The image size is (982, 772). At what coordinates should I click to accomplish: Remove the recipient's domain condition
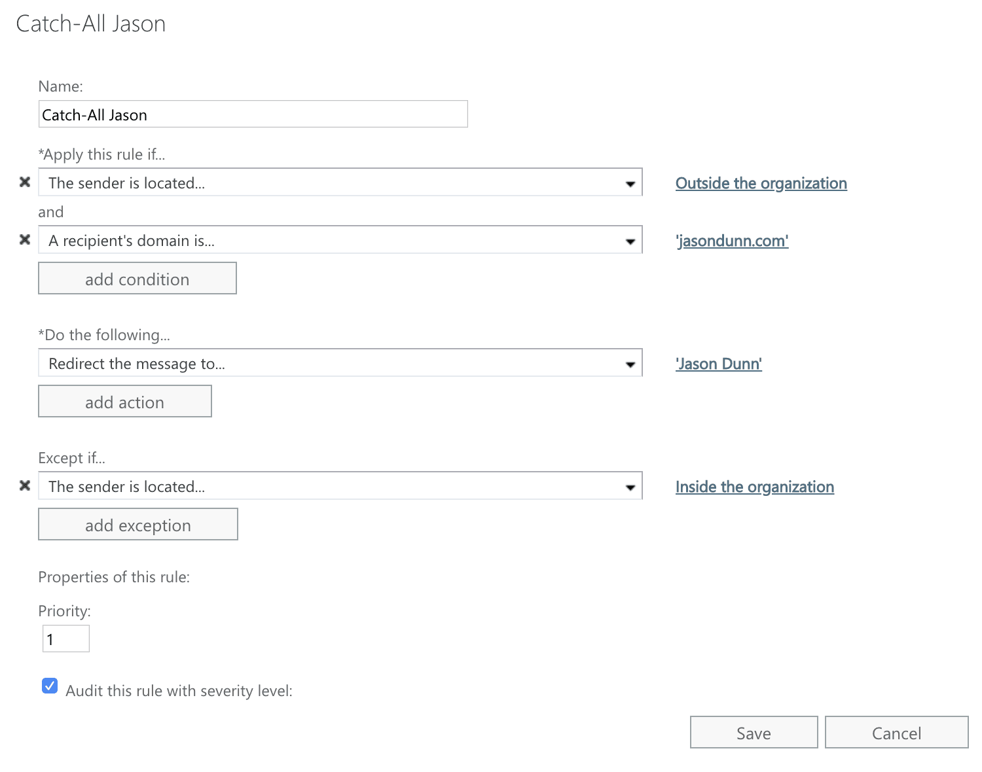coord(25,239)
